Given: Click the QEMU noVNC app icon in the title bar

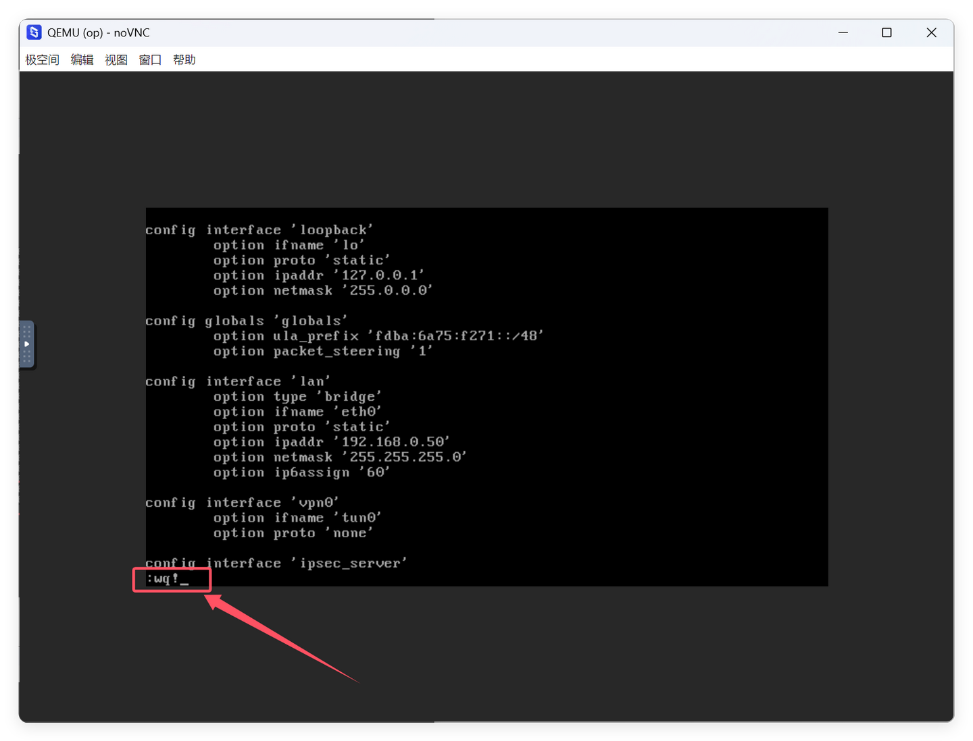Looking at the screenshot, I should pos(34,32).
